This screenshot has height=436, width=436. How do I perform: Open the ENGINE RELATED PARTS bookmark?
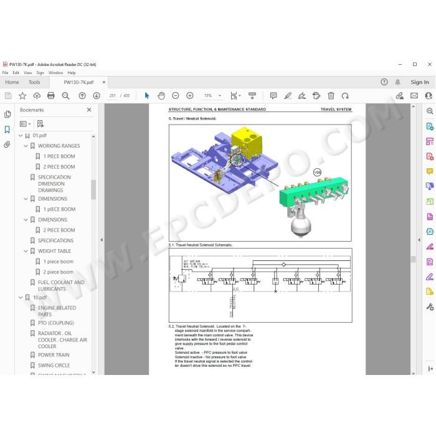coord(57,311)
